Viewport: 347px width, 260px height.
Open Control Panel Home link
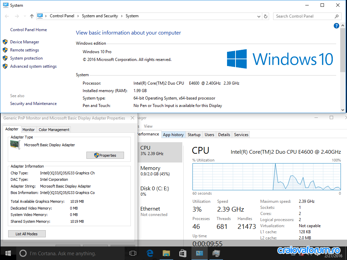coord(28,30)
